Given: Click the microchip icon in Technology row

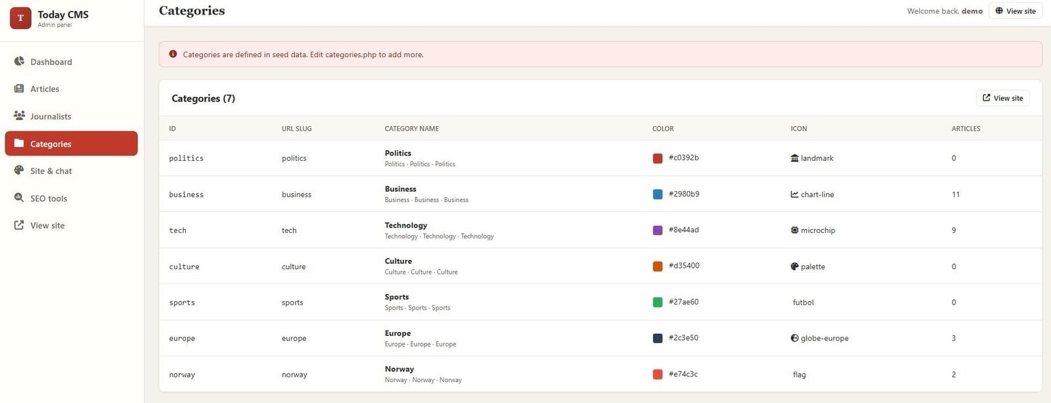Looking at the screenshot, I should pyautogui.click(x=795, y=230).
